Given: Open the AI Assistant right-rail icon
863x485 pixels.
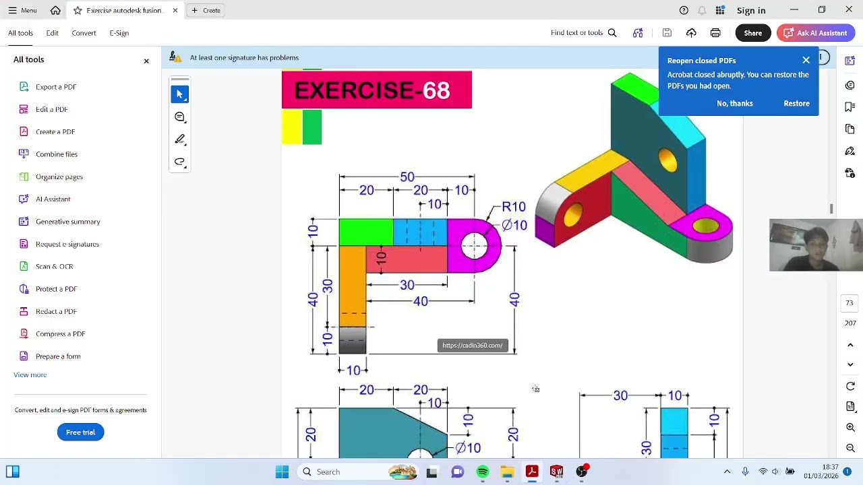Looking at the screenshot, I should pos(850,61).
